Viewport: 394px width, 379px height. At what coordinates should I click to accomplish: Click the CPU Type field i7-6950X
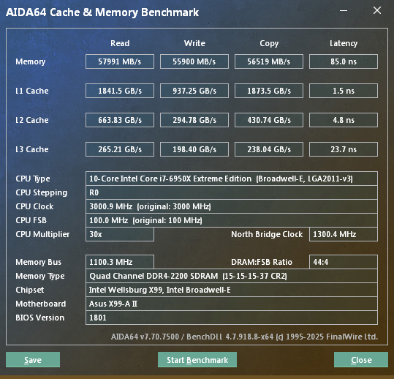(232, 179)
